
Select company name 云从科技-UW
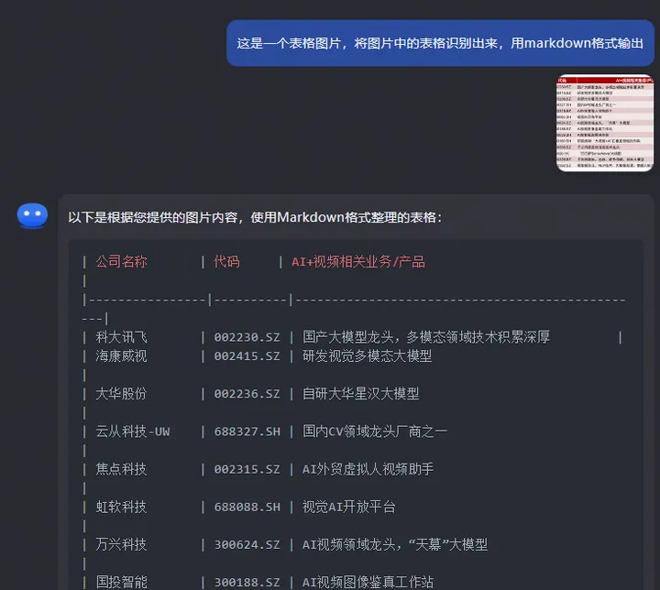coord(133,432)
